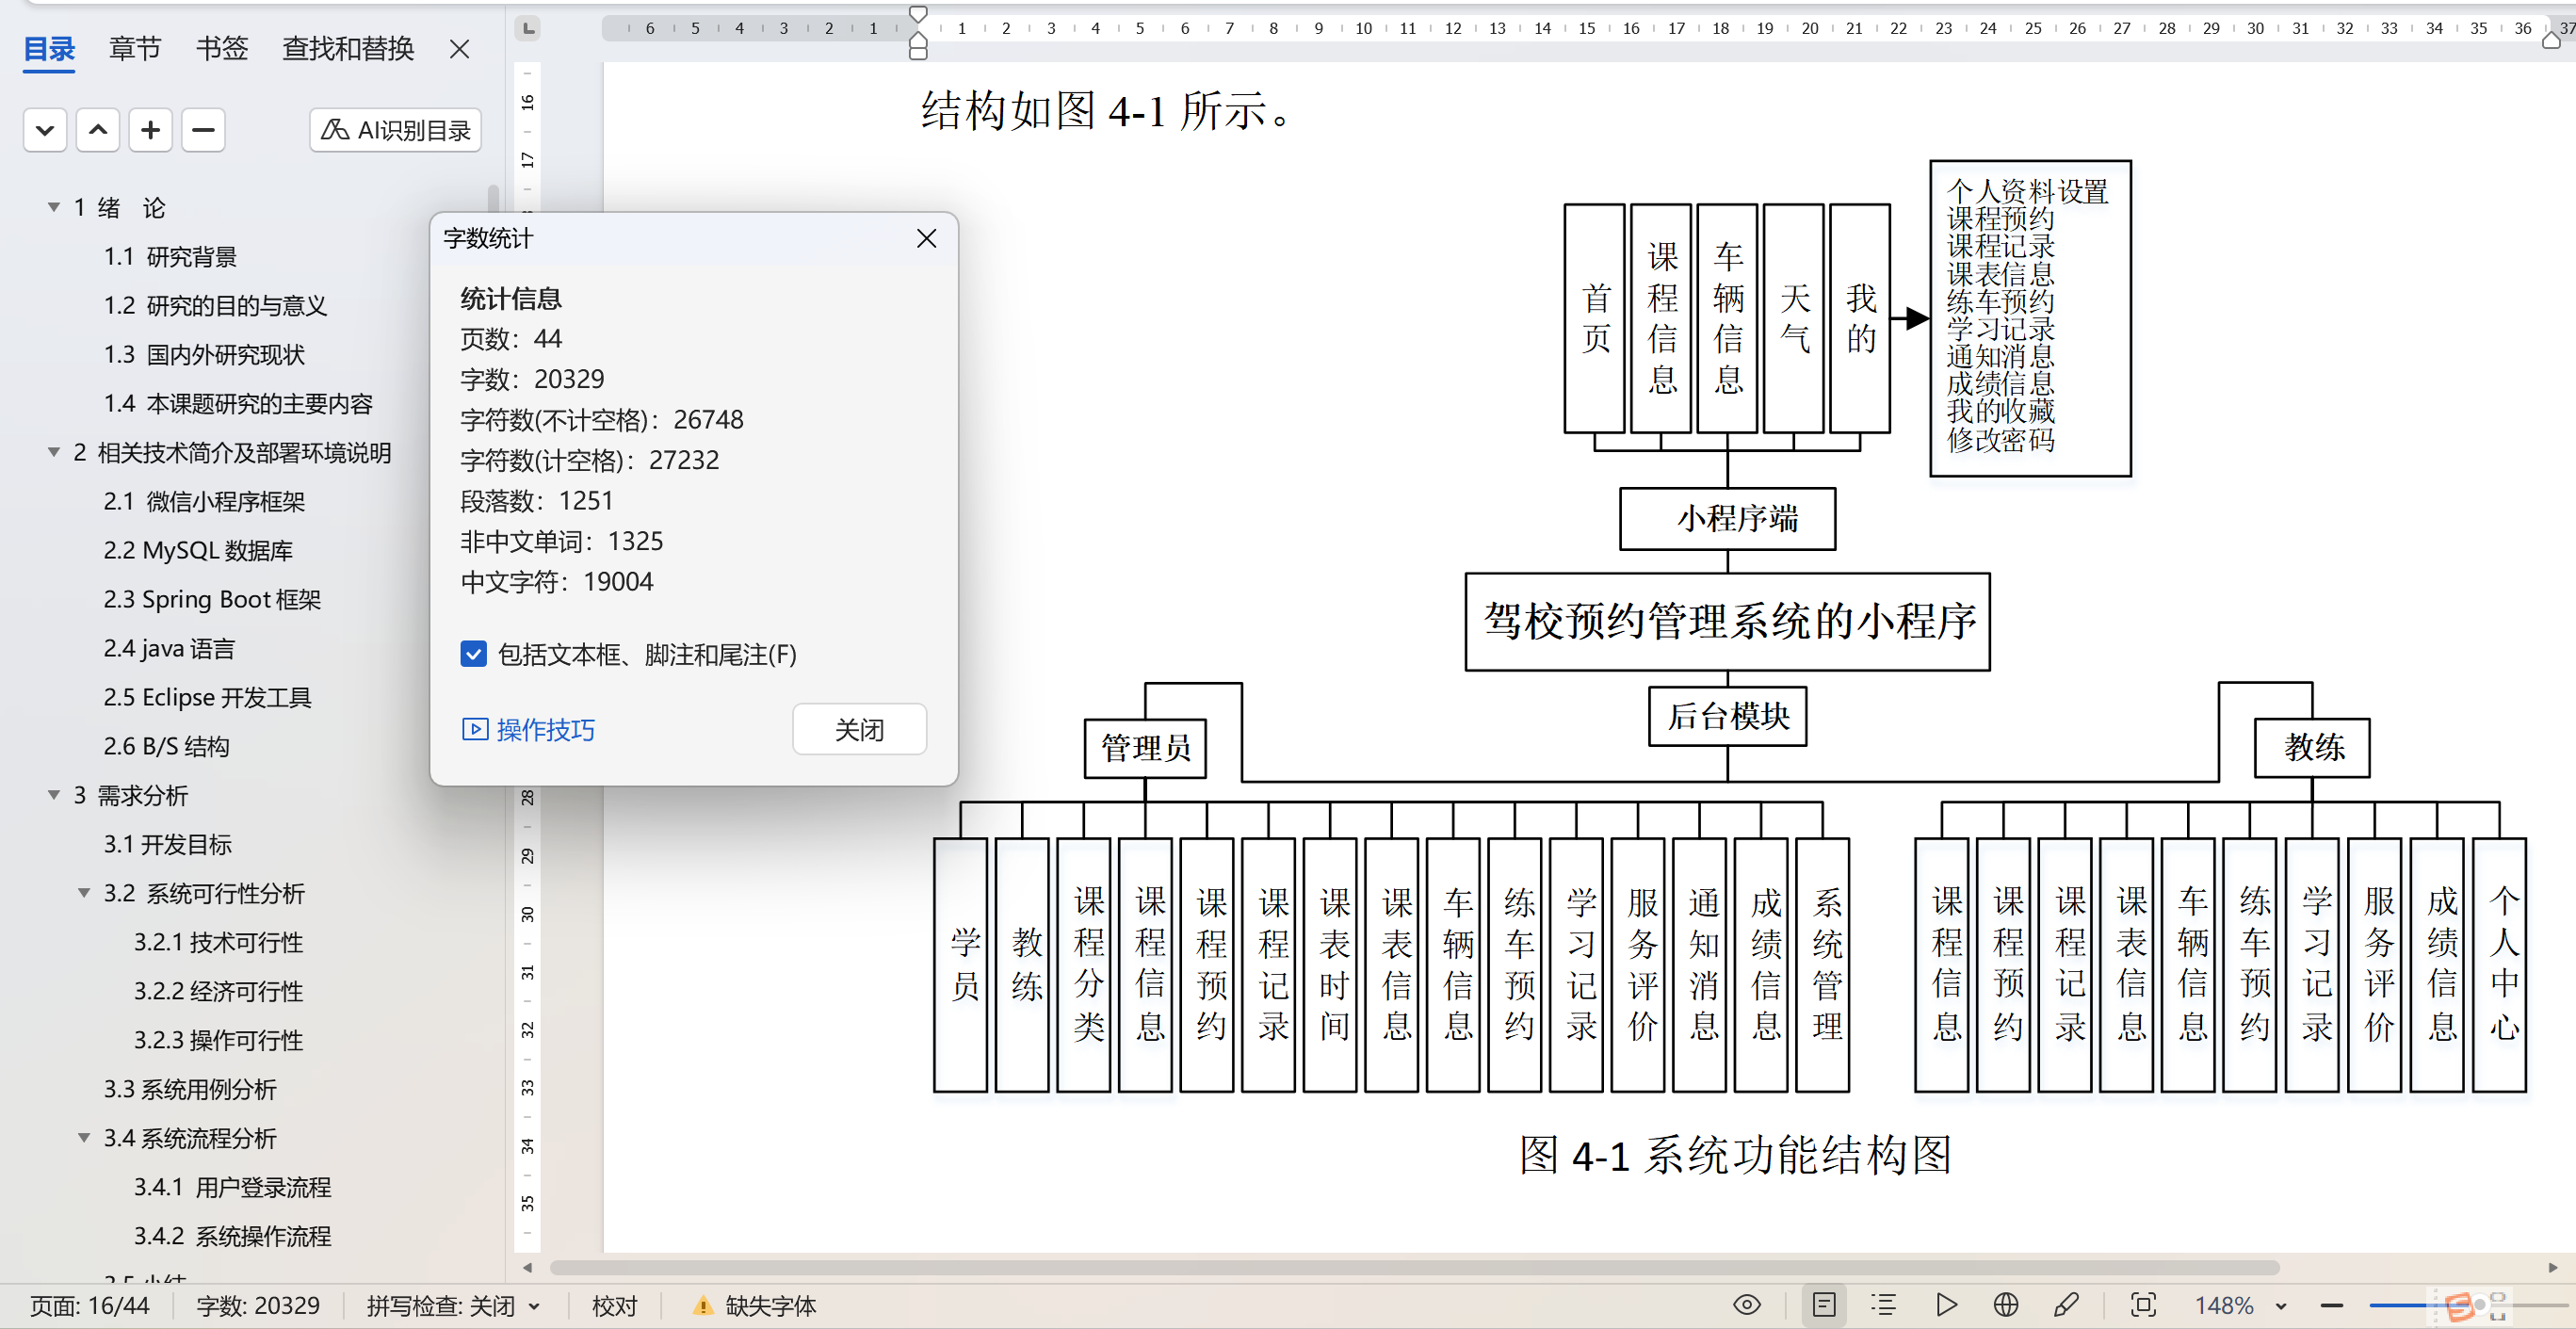Click the pen writing mode icon
This screenshot has width=2576, height=1329.
click(2065, 1304)
